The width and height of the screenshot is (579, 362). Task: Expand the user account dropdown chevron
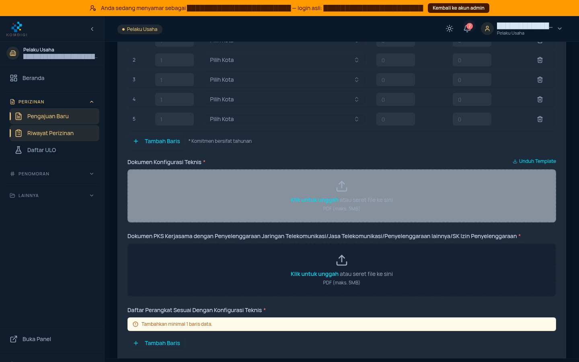(560, 29)
